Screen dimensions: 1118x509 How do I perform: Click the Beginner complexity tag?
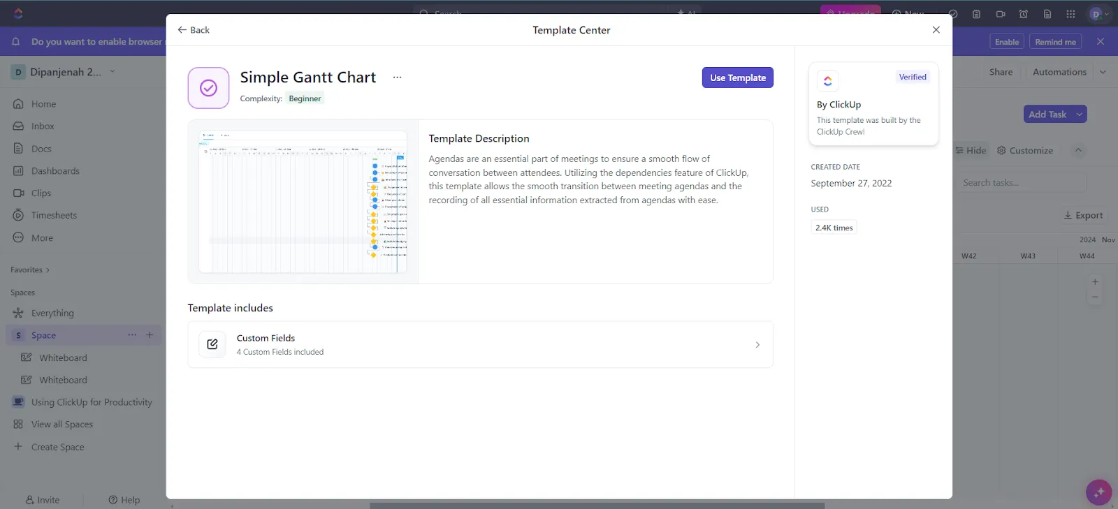click(305, 98)
